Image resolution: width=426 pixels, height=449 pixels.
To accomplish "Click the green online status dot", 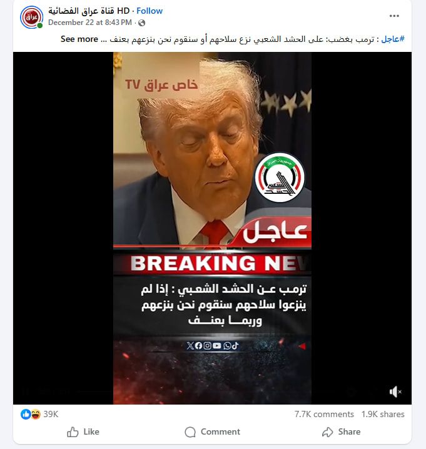I will pos(40,26).
